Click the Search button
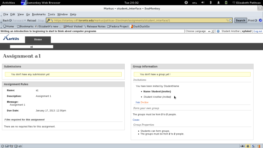263x148 pixels. [x=240, y=20]
